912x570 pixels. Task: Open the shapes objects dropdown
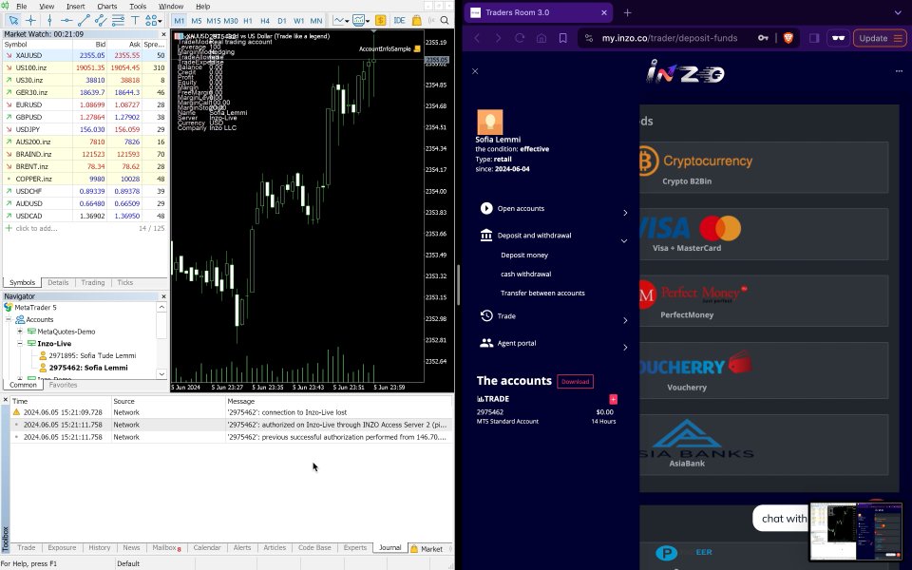[153, 20]
